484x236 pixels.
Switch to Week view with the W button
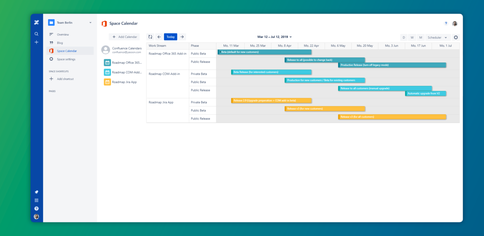tap(412, 37)
